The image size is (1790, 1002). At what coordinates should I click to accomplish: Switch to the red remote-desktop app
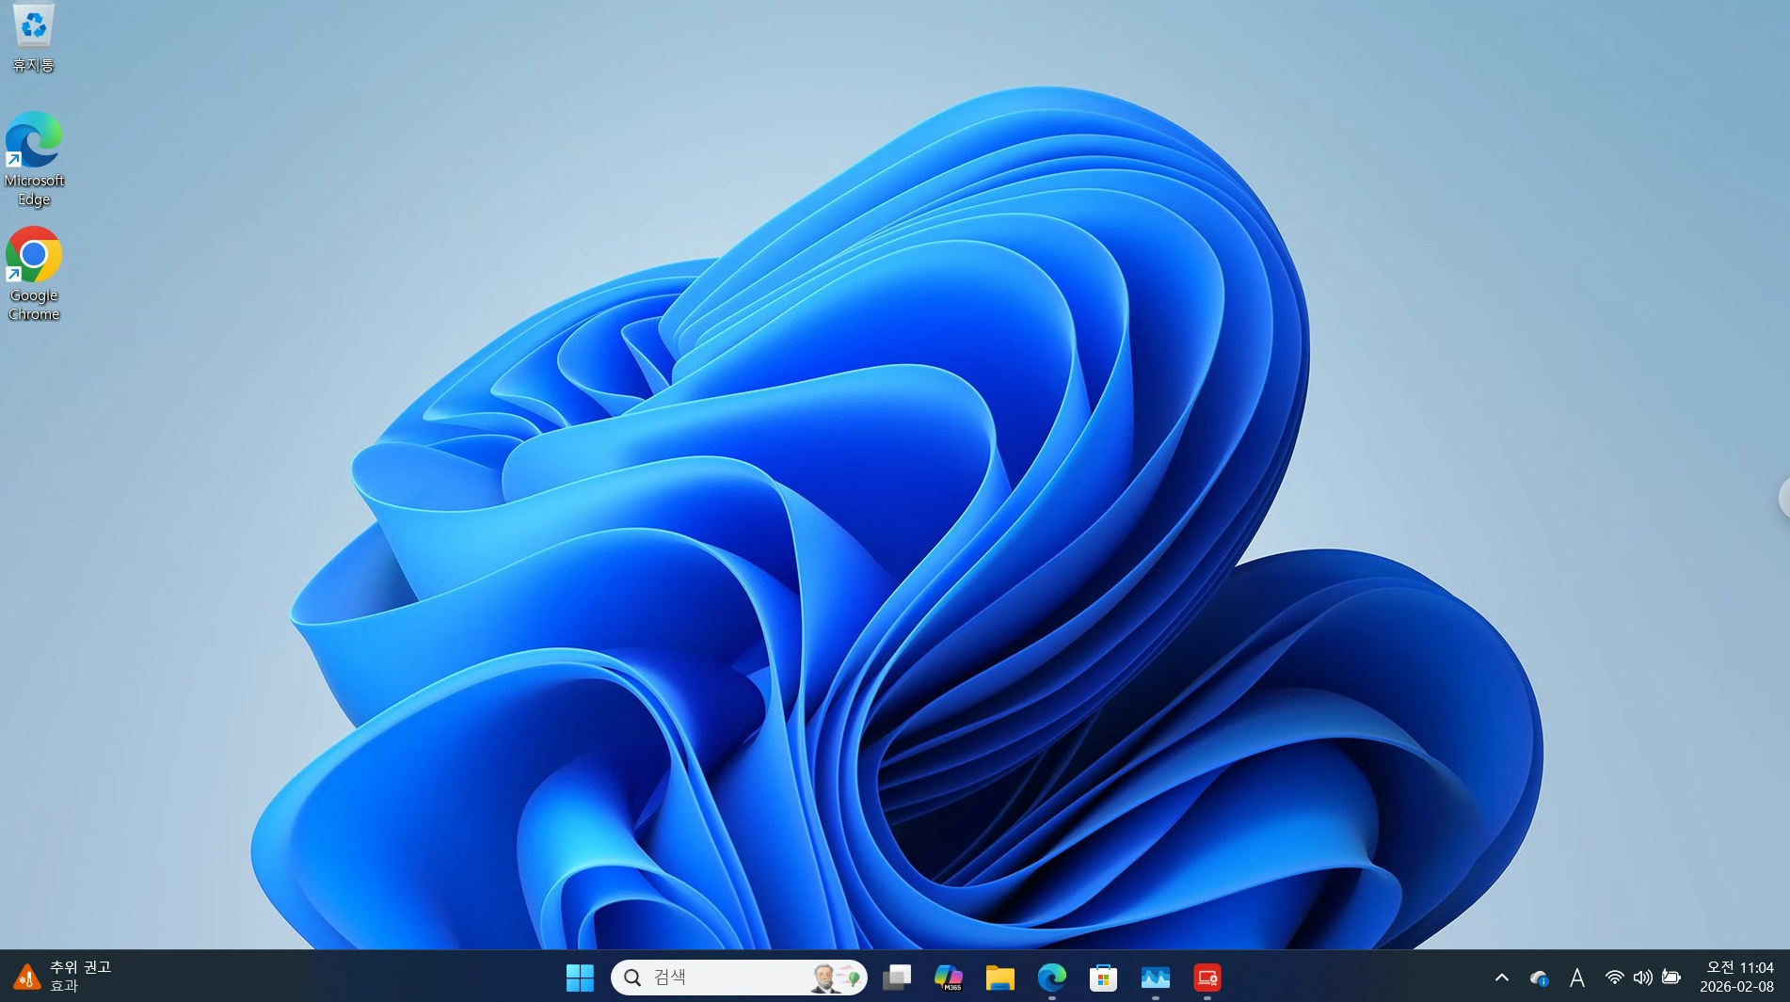1207,978
